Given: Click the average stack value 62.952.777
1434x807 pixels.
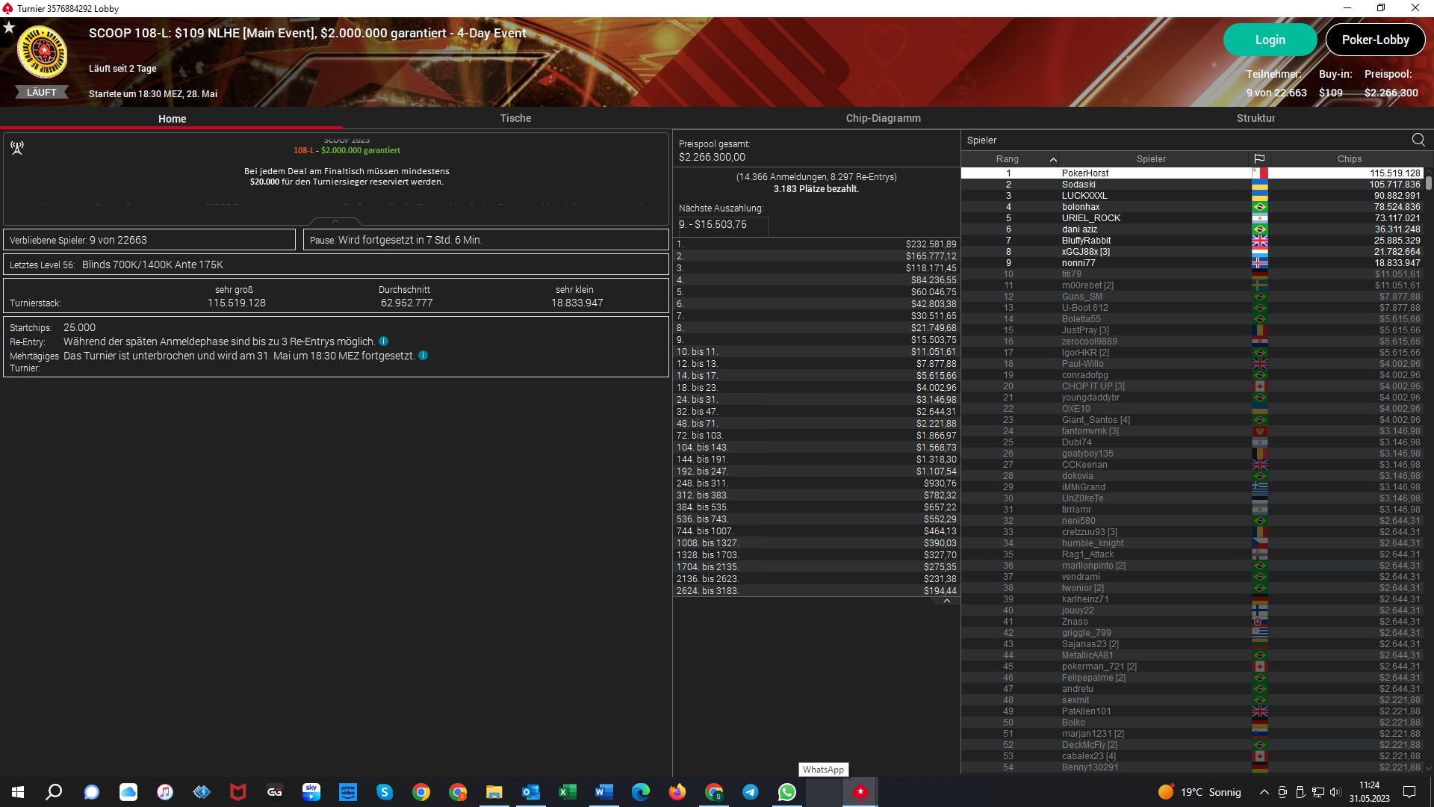Looking at the screenshot, I should pos(406,303).
